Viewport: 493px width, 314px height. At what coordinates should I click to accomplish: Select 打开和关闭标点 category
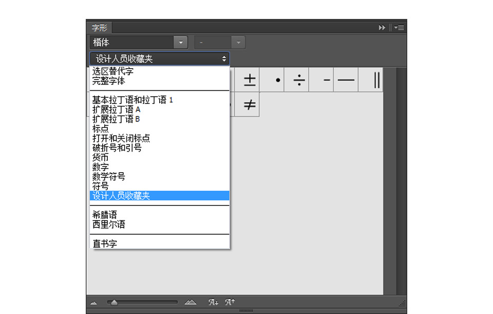[x=160, y=138]
